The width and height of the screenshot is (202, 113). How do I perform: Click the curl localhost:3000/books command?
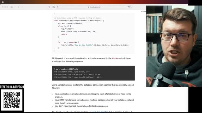(66, 69)
